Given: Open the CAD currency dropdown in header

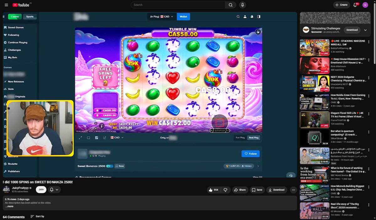Looking at the screenshot, I should click(162, 17).
